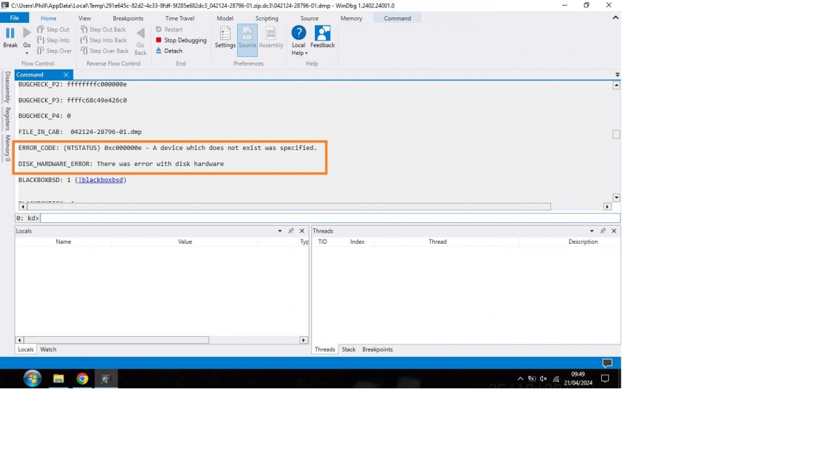Click the Break pause icon
This screenshot has height=466, width=834.
point(10,33)
